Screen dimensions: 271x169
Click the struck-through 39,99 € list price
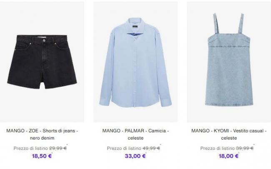245,148
